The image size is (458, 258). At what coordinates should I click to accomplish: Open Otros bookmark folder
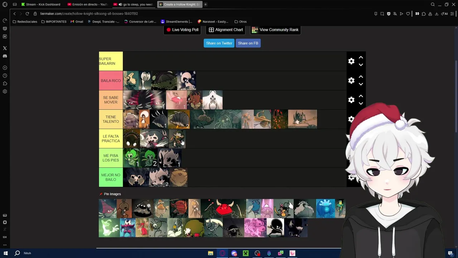pyautogui.click(x=240, y=21)
